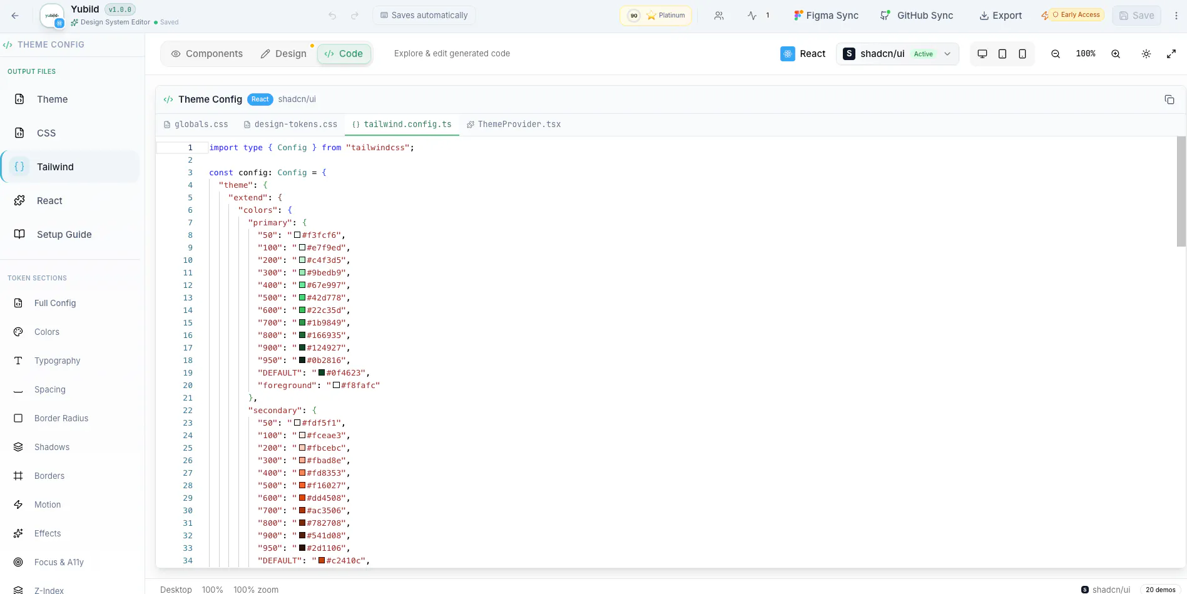This screenshot has width=1187, height=594.
Task: Copy the Theme Config code
Action: tap(1169, 100)
